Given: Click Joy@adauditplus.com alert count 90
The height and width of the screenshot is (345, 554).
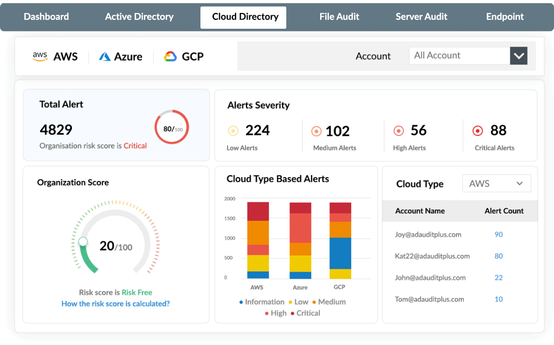Looking at the screenshot, I should click(x=498, y=235).
